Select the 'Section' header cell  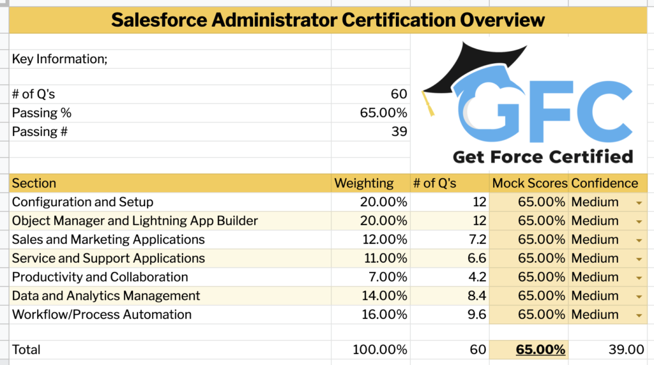[x=170, y=183]
